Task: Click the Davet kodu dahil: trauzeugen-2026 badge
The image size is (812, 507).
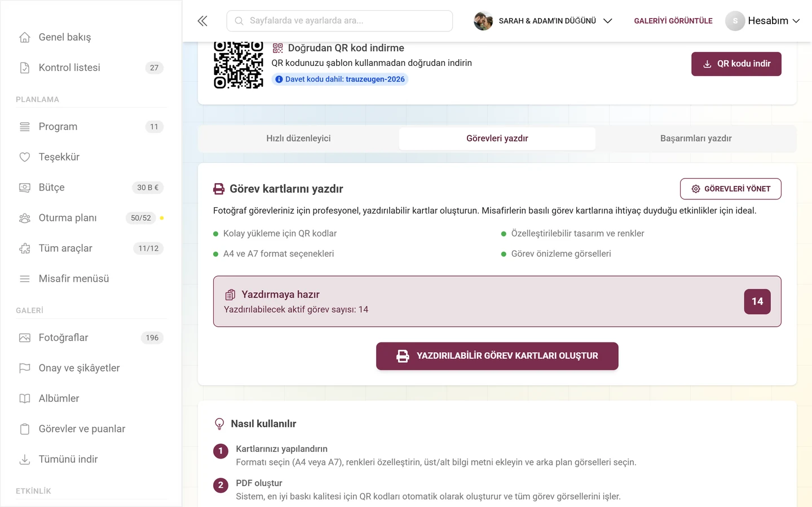Action: click(x=340, y=79)
